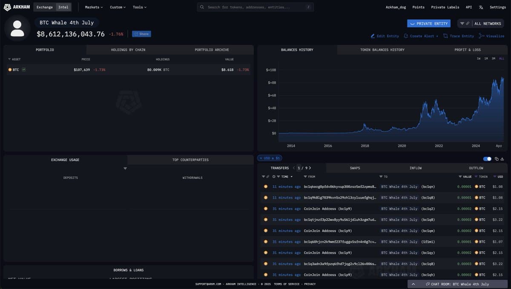The image size is (511, 289).
Task: Click the language translate icon
Action: click(481, 7)
